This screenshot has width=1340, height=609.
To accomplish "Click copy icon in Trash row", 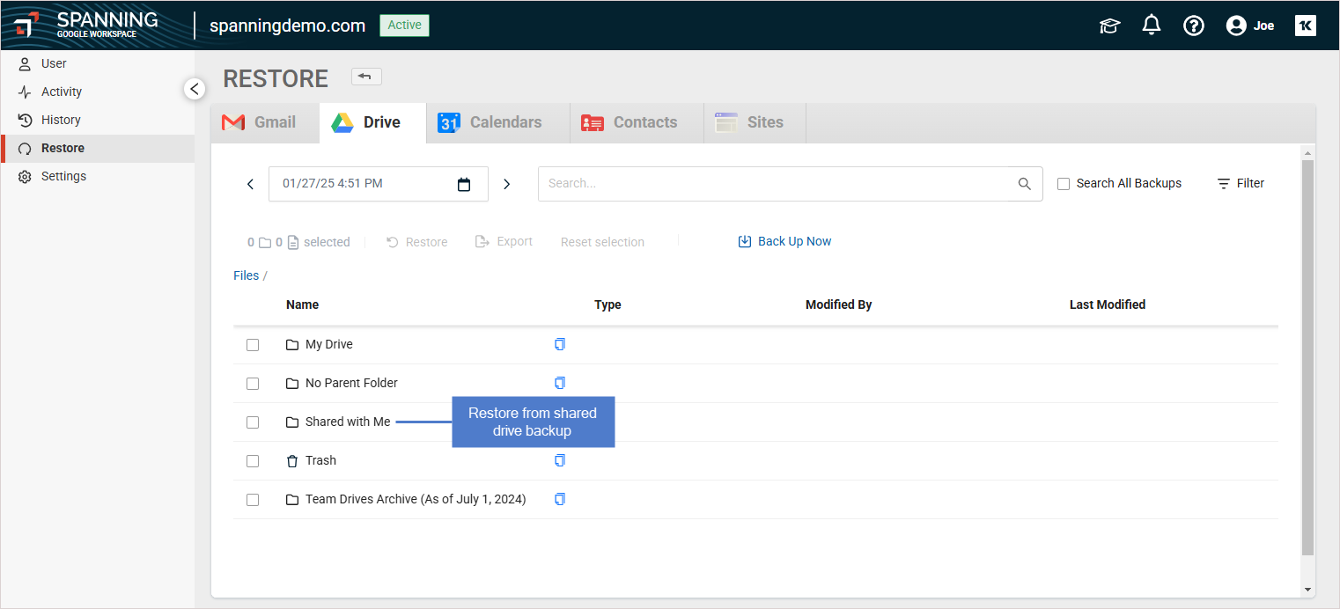I will [560, 460].
